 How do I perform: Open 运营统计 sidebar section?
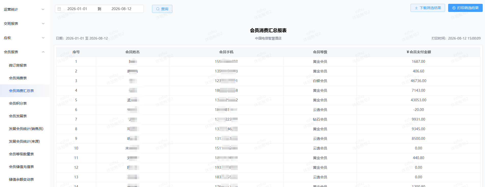tap(25, 9)
